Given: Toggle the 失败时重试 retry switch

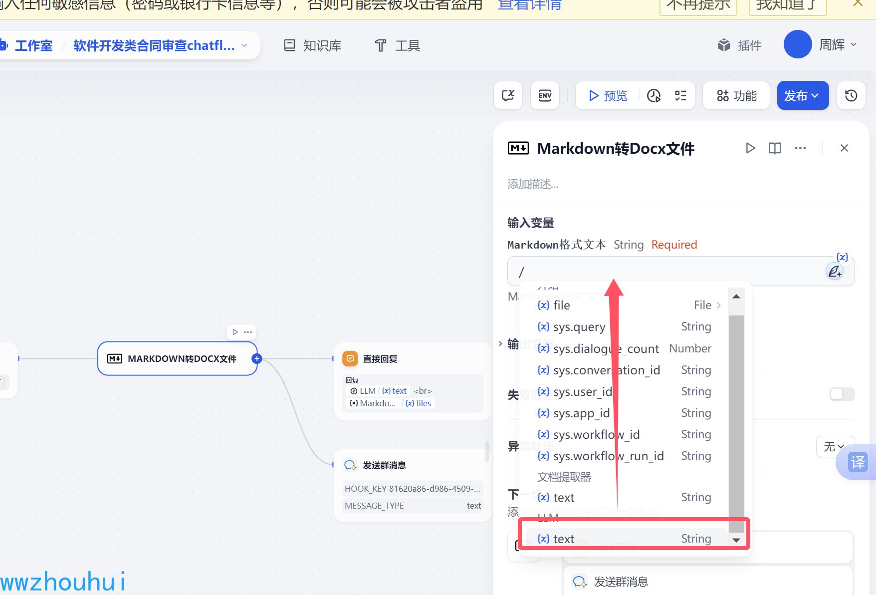Looking at the screenshot, I should (x=842, y=394).
